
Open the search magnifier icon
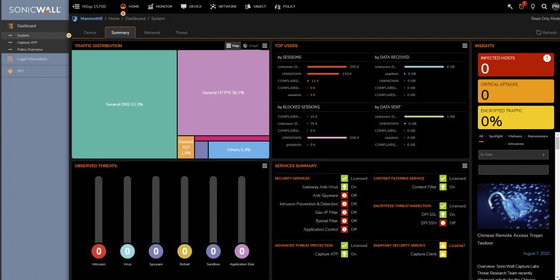[x=544, y=7]
